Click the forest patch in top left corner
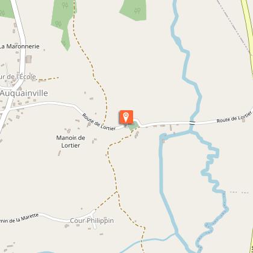Image resolution: width=253 pixels, height=253 pixels. (5, 9)
